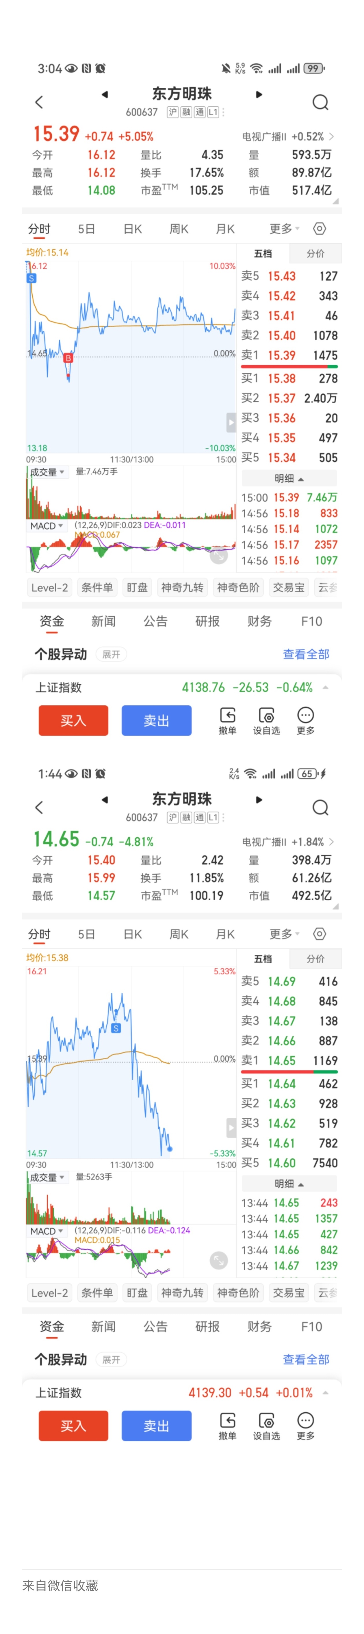Tap blue S marker on 16.21 chart

pyautogui.click(x=116, y=1028)
